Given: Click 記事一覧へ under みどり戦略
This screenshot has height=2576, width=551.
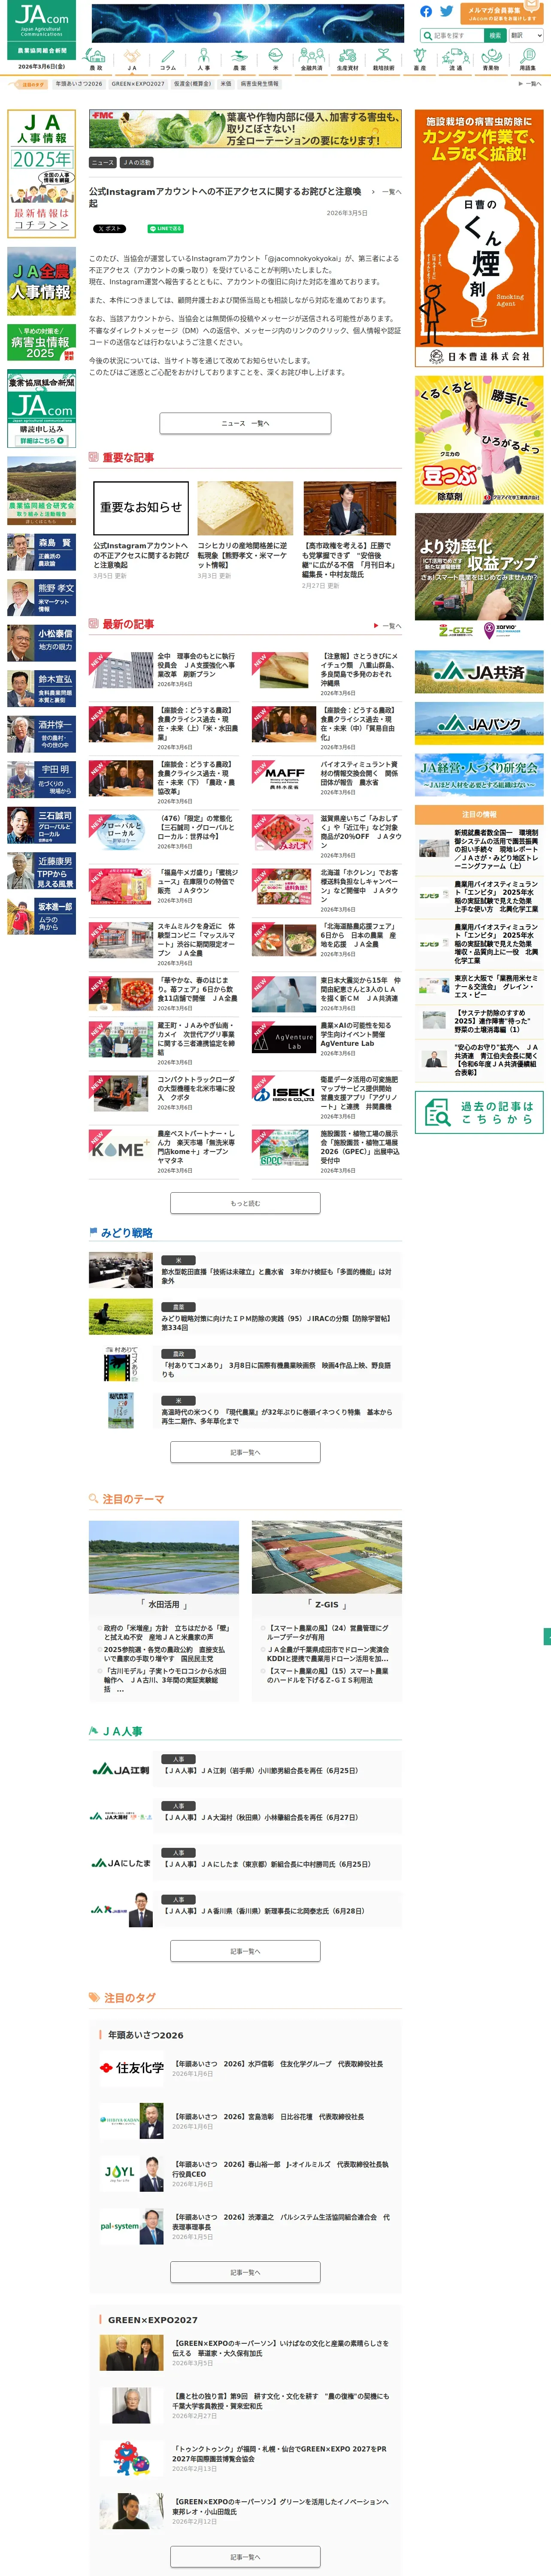Looking at the screenshot, I should pyautogui.click(x=245, y=1452).
